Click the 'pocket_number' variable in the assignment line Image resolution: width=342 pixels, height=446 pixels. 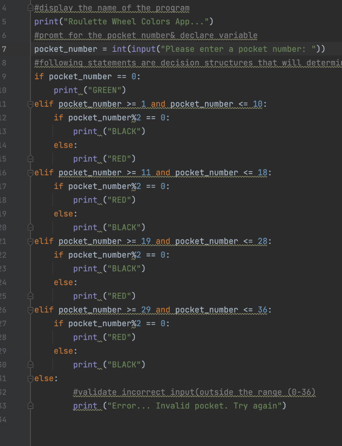click(66, 49)
